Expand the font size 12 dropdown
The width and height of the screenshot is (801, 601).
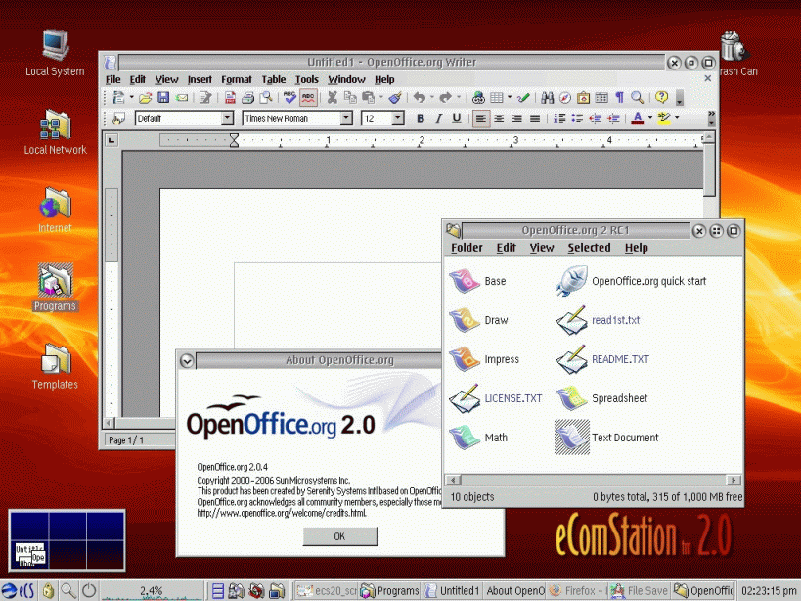[398, 118]
